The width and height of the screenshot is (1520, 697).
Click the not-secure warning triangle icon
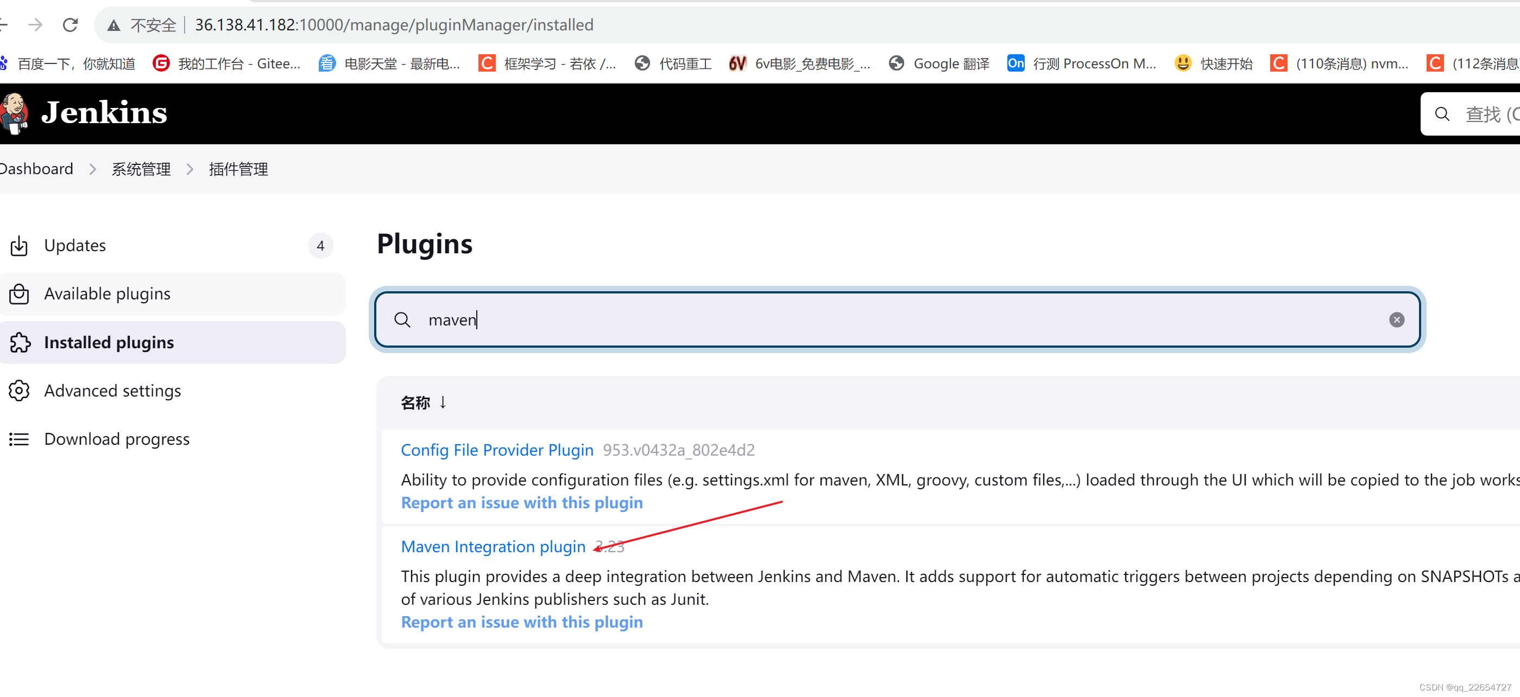tap(114, 25)
